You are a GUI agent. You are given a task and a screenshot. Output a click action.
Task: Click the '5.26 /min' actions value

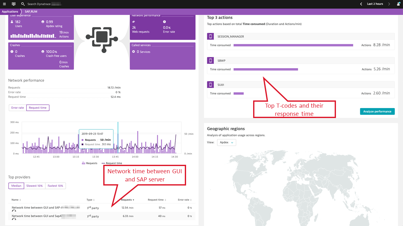pyautogui.click(x=382, y=69)
